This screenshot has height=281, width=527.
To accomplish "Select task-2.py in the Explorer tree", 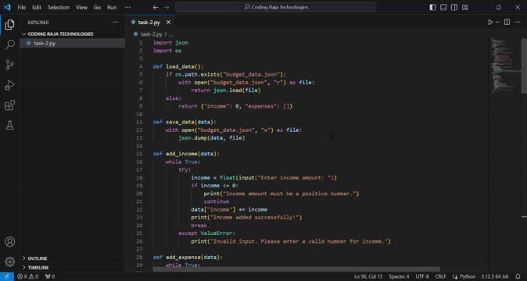I will [x=72, y=43].
